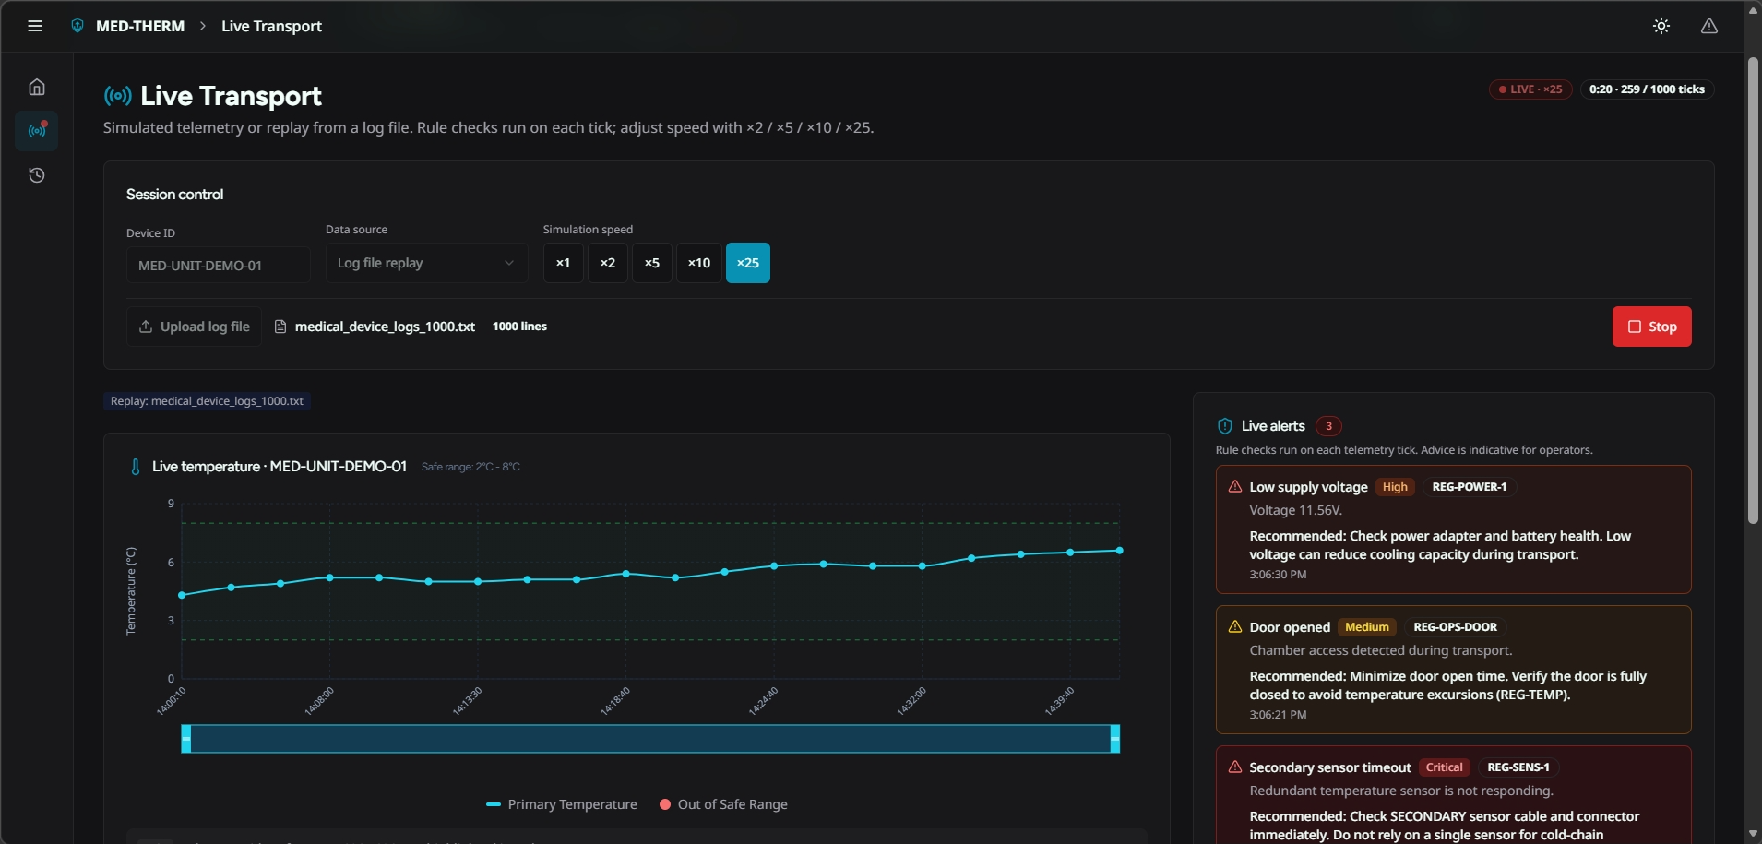Screen dimensions: 1762x844
Task: Click the MED-THERM breadcrumb
Action: pyautogui.click(x=140, y=26)
